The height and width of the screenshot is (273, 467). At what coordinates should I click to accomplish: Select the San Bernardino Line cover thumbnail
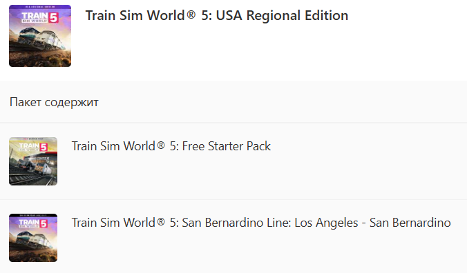click(x=33, y=238)
